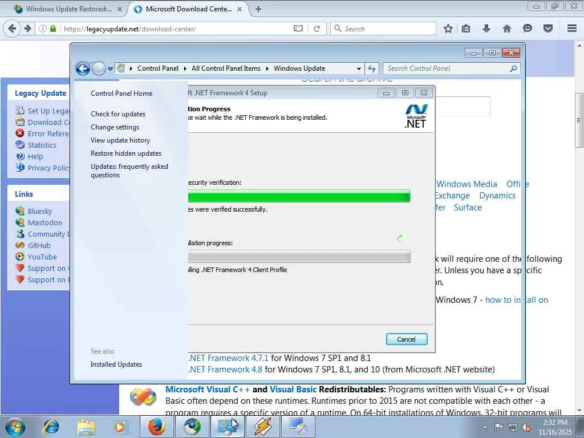Screen dimensions: 584x438
Task: Open Control Panel Home link
Action: tap(121, 94)
